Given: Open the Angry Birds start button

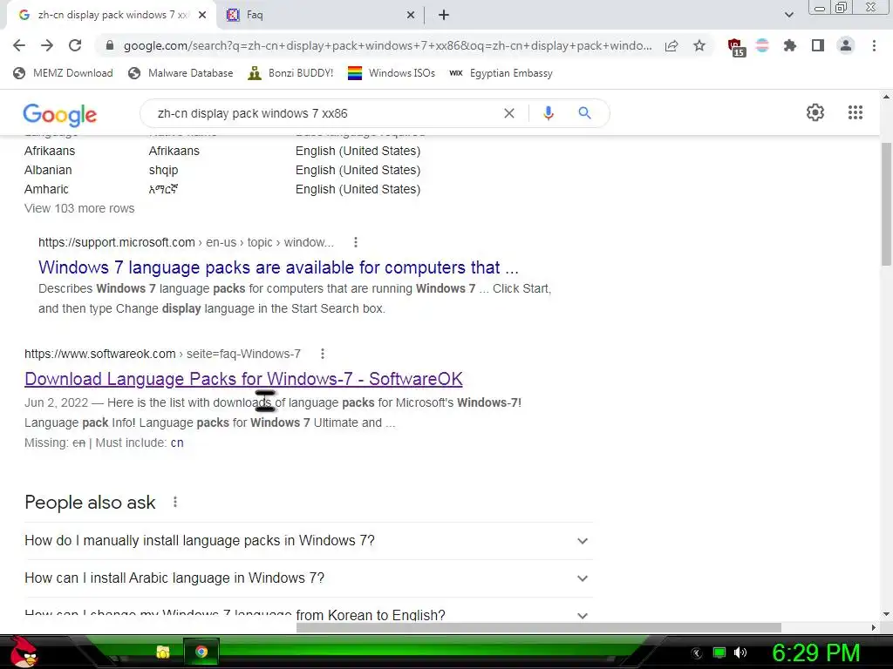Looking at the screenshot, I should point(24,652).
